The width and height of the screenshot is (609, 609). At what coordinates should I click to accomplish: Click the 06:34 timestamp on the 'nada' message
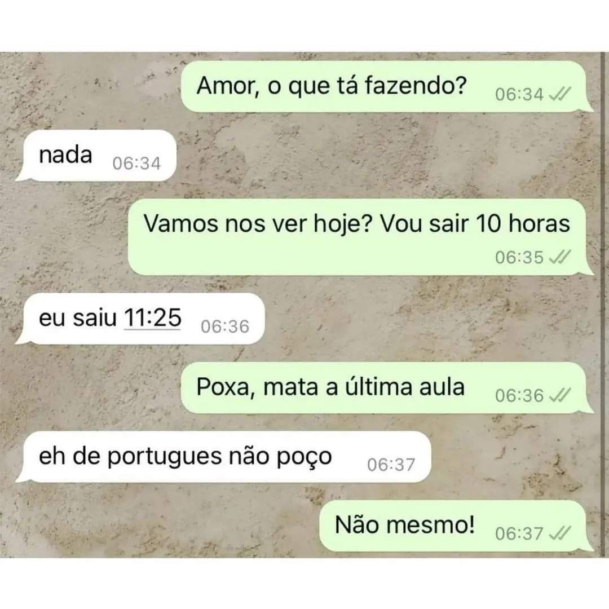point(136,163)
